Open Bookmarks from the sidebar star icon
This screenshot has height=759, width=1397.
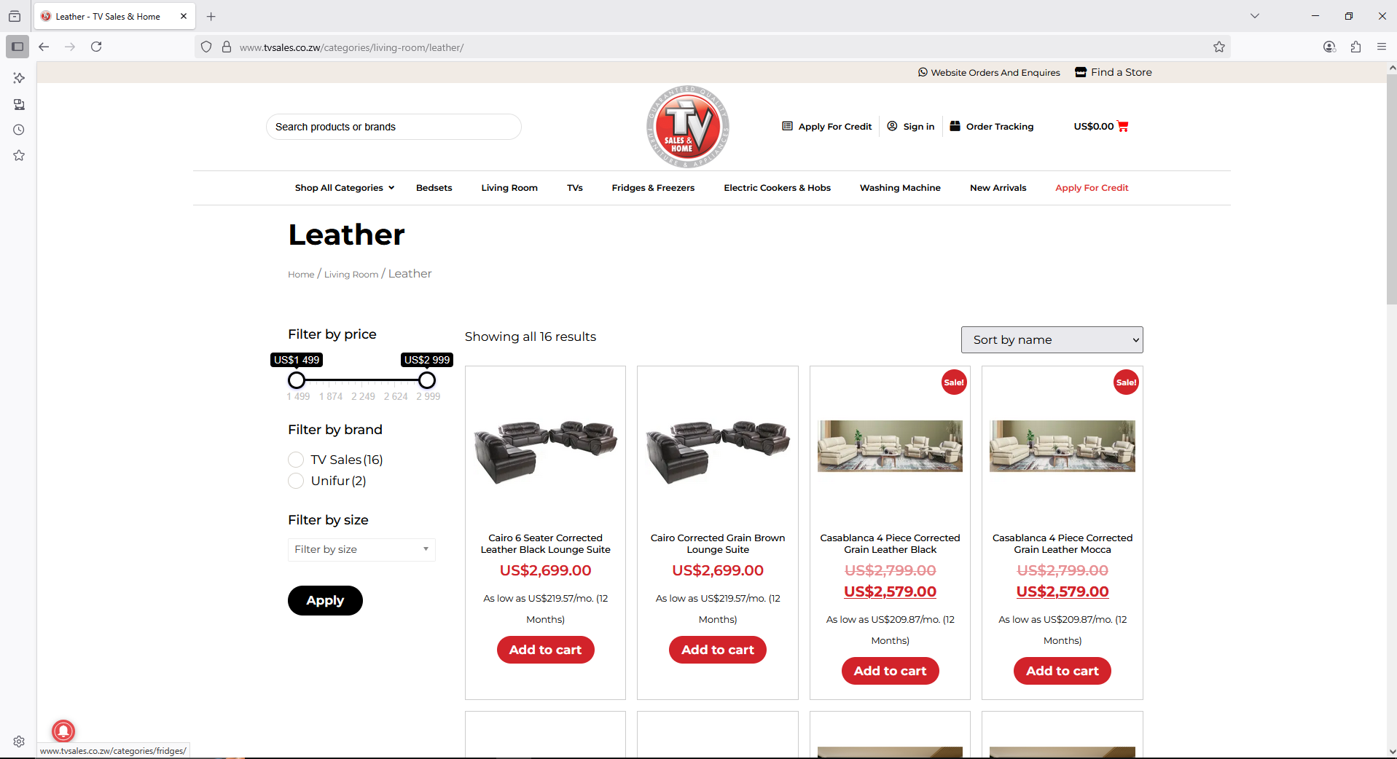click(18, 155)
